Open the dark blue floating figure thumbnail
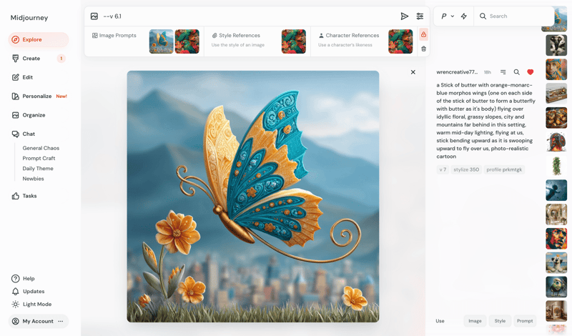The height and width of the screenshot is (336, 572). 556,190
